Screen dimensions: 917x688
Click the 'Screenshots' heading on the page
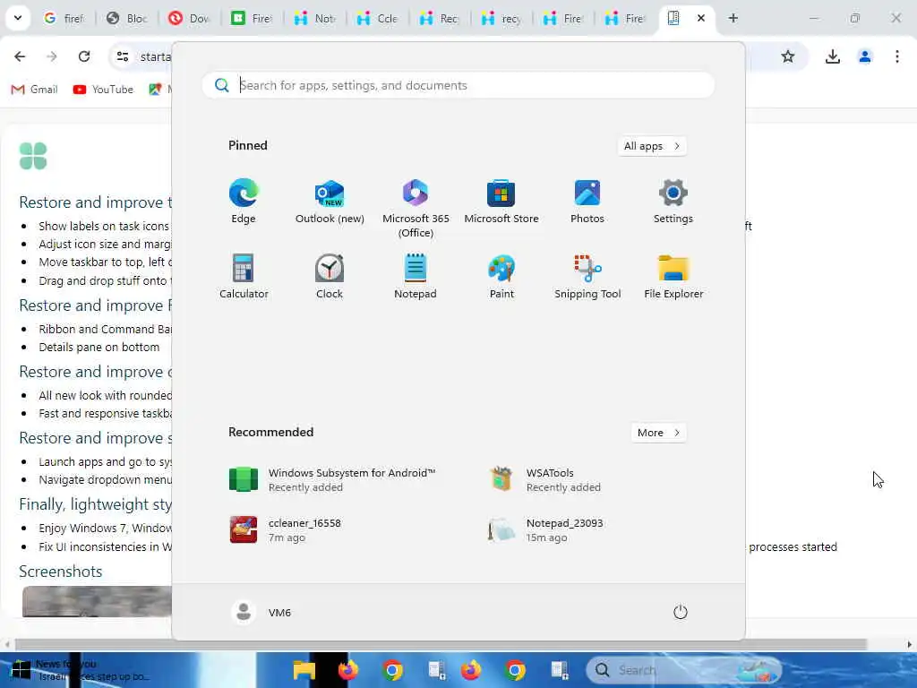coord(60,572)
